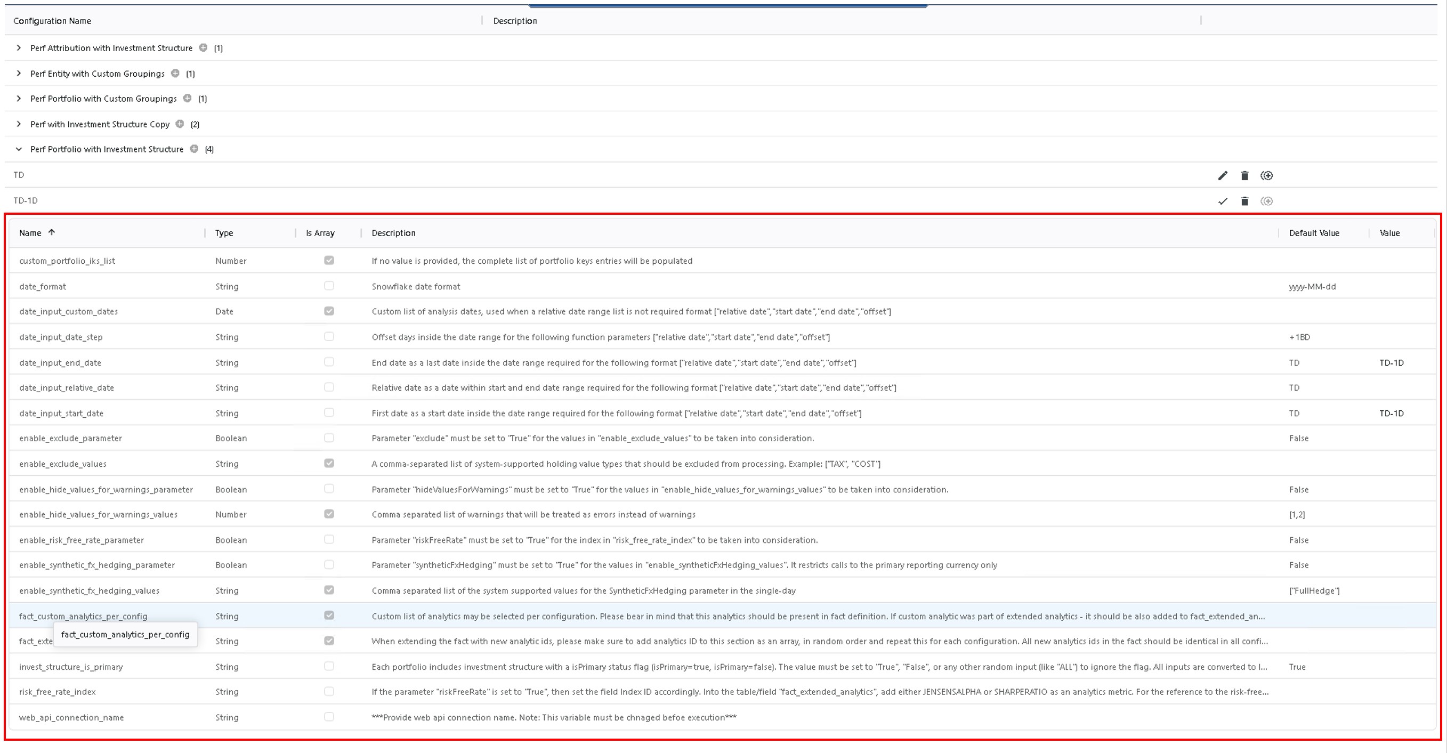Viewport: 1447px width, 753px height.
Task: Select the TD configuration row
Action: point(19,175)
